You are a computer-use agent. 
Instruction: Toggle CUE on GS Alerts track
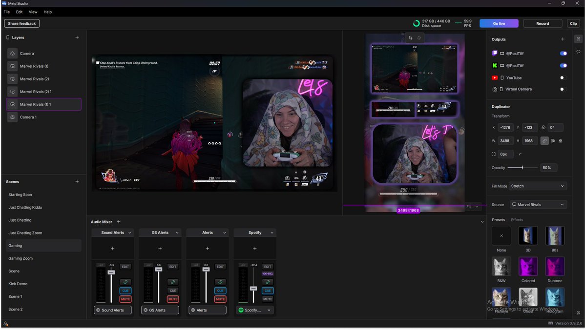tap(173, 291)
